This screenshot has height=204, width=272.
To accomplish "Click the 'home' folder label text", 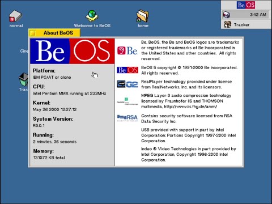I will click(143, 25).
